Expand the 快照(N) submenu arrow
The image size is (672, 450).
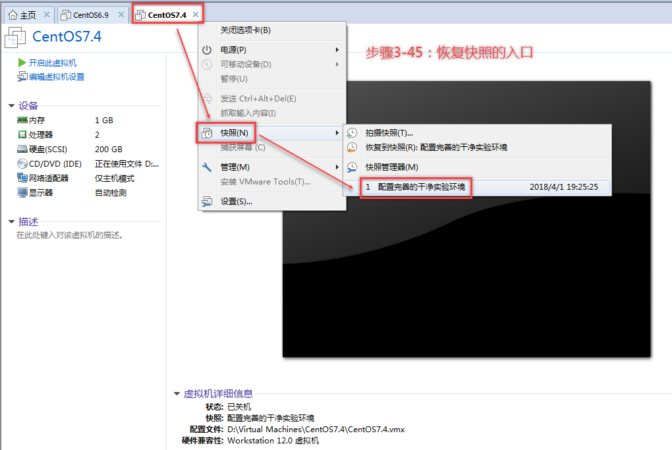coord(337,133)
